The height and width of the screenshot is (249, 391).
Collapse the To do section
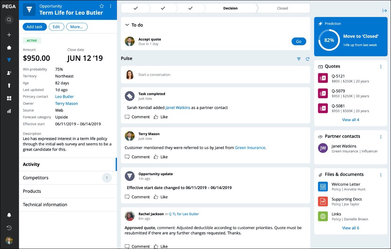tap(127, 25)
